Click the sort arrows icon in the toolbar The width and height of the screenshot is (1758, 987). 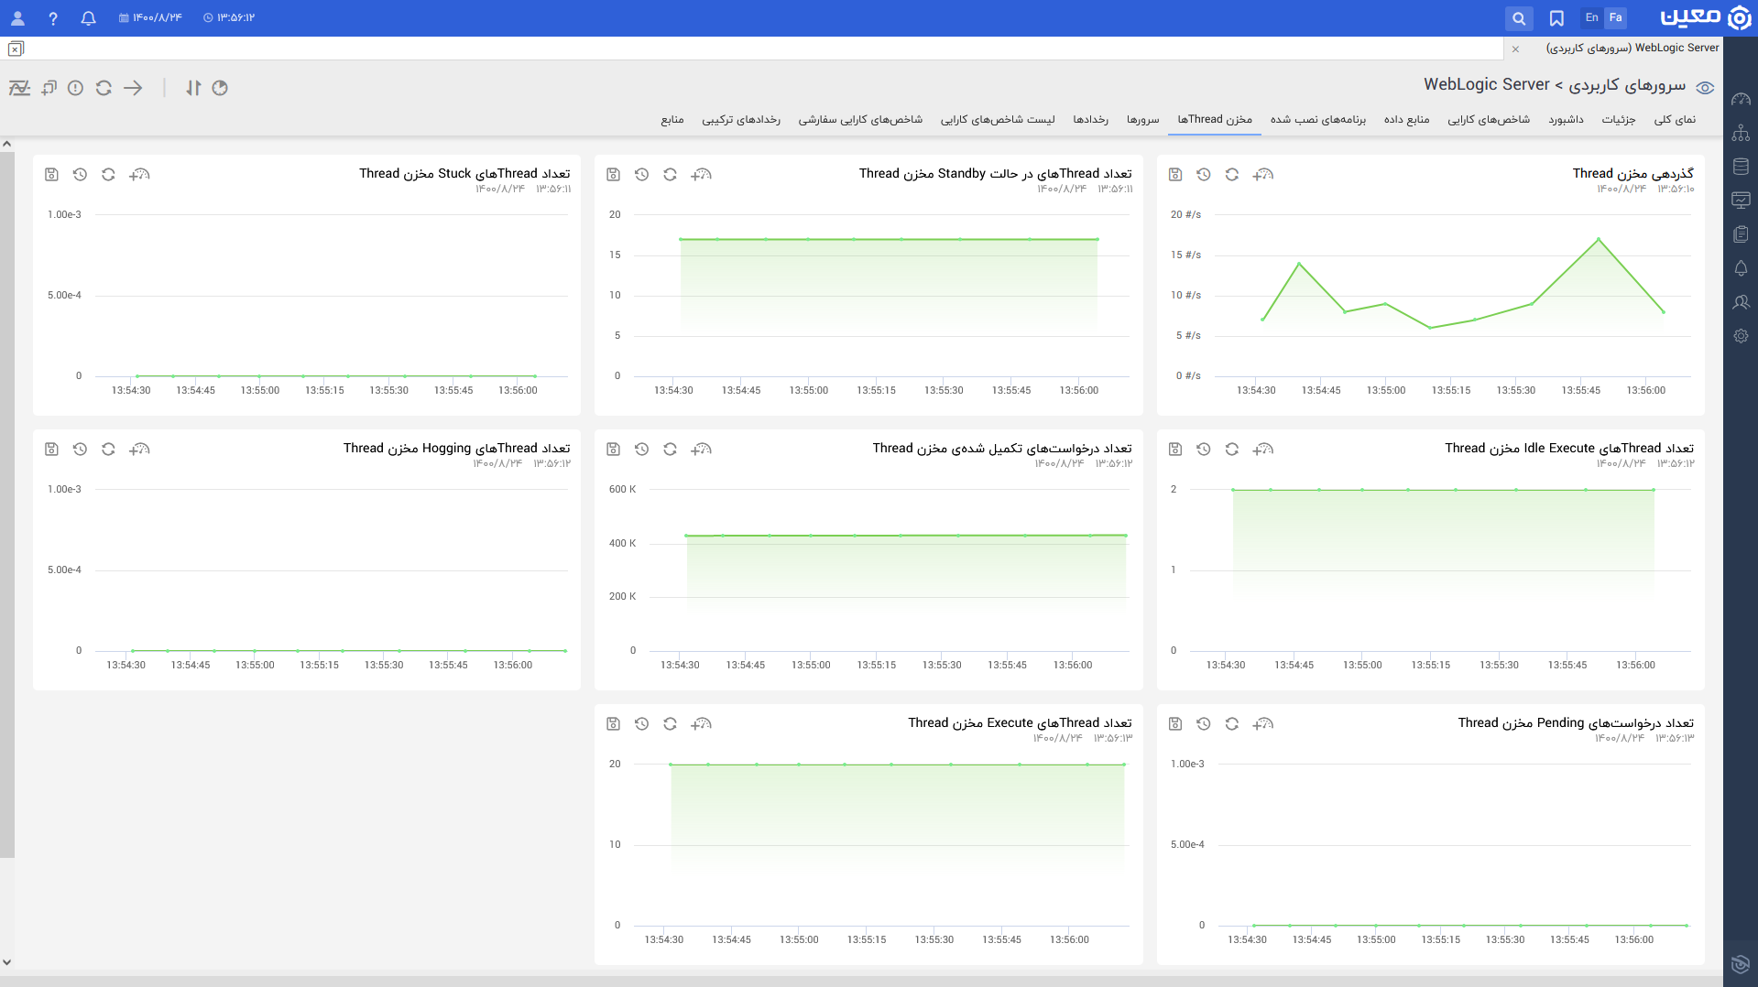point(193,88)
